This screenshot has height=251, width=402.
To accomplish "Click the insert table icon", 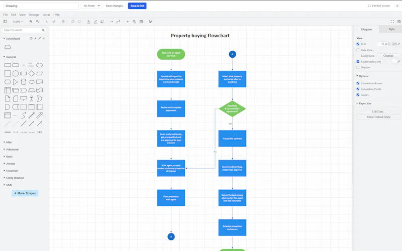I will 141,22.
